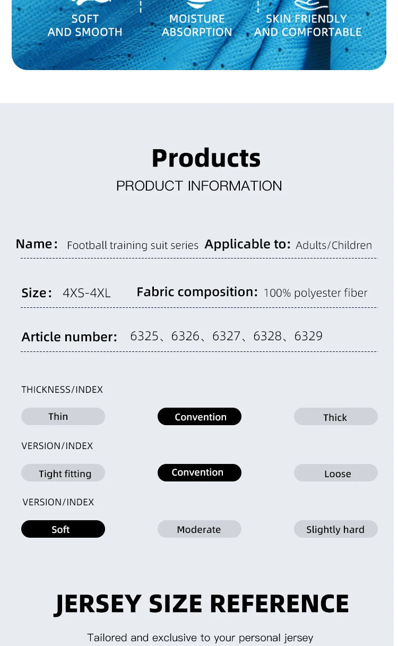Click the Adults/Children text

[334, 245]
